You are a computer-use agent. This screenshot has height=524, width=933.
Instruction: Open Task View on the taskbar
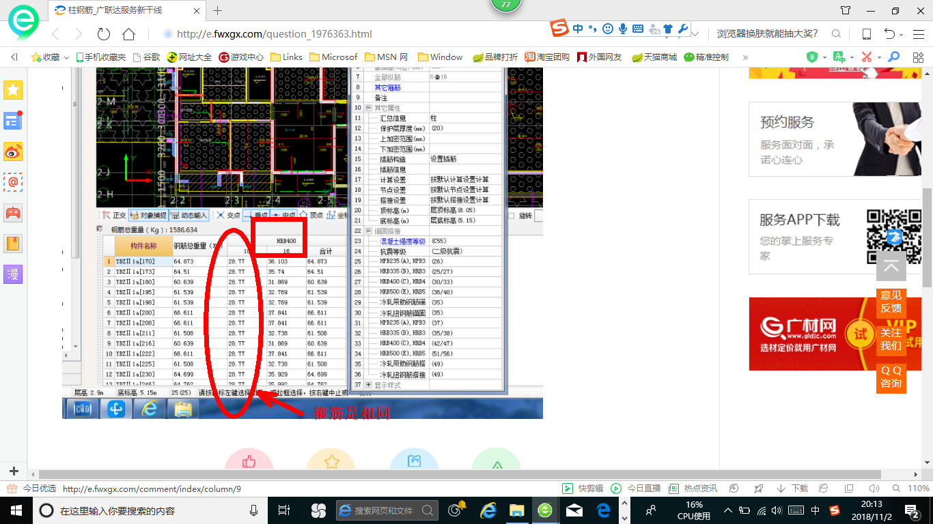pos(284,510)
